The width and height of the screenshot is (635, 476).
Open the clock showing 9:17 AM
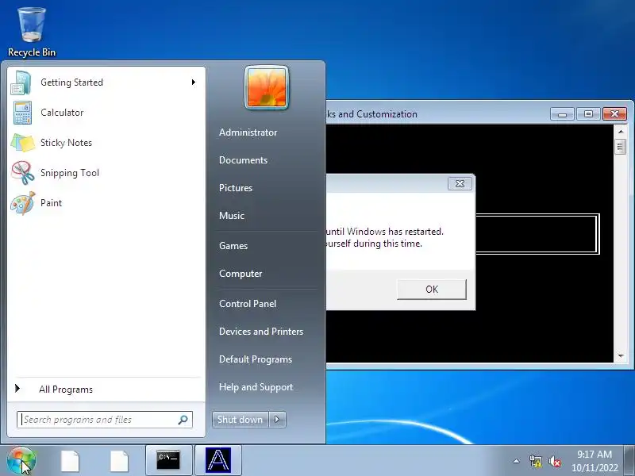[595, 461]
